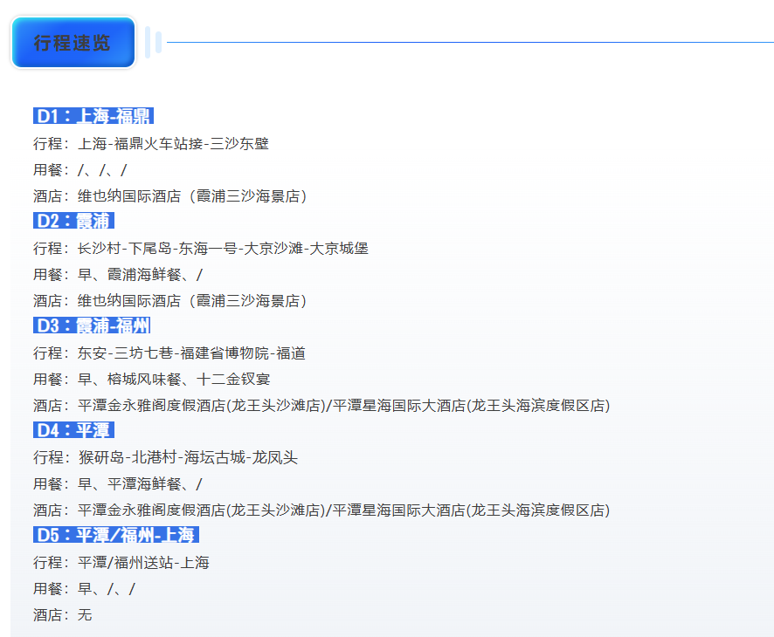
Task: Click the 榕城风味餐、十二金钗宴 meal line
Action: (x=152, y=380)
